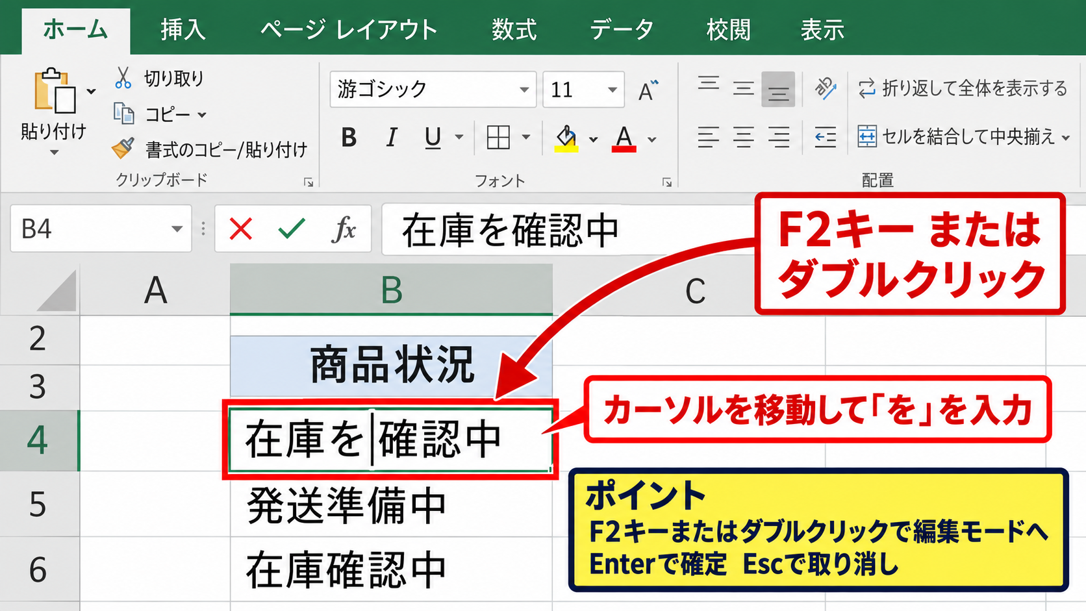Select column B header
The width and height of the screenshot is (1086, 611).
(392, 290)
